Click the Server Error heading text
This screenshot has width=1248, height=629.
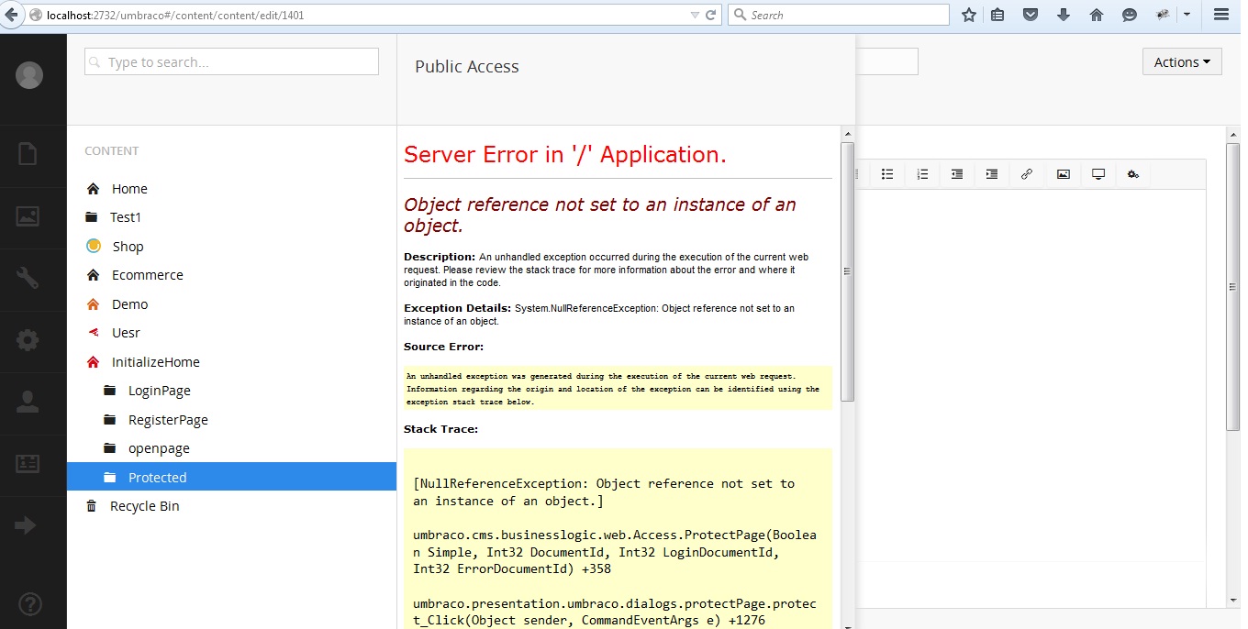coord(565,154)
